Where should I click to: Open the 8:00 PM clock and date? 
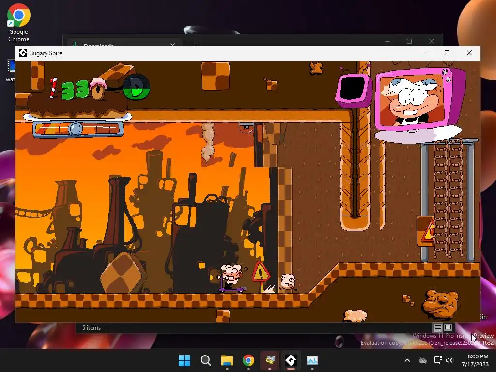pyautogui.click(x=476, y=360)
